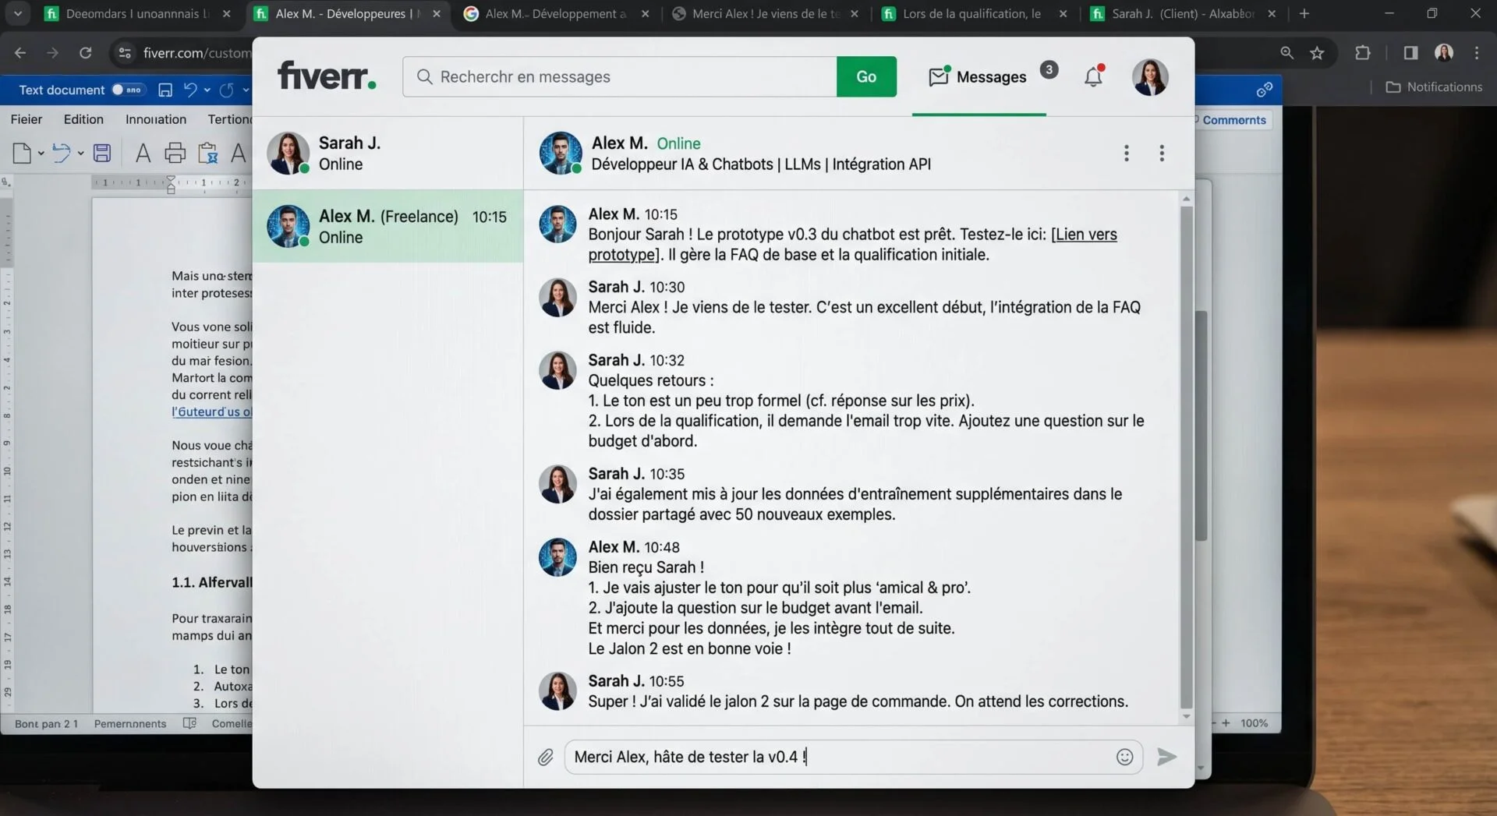Click the scroll-up arrow of the chat

pos(1186,200)
